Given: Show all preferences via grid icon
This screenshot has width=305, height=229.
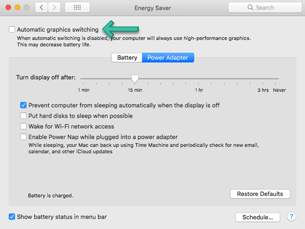Looking at the screenshot, I should coord(77,8).
